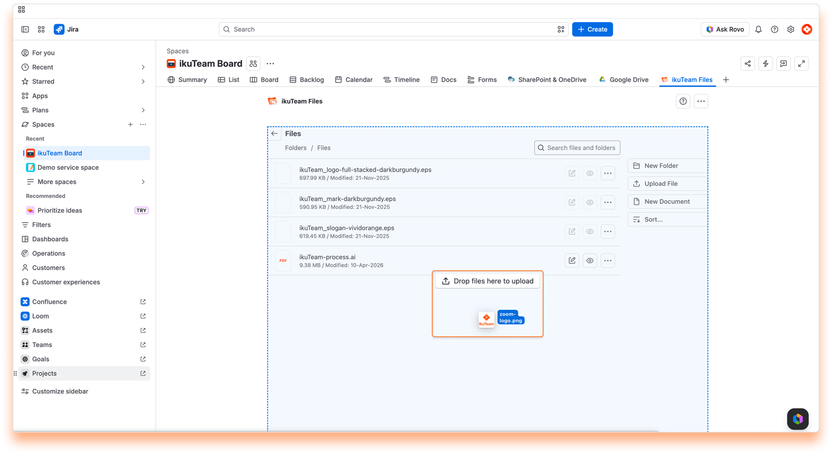Open more actions for ikuTeam_mark-darkburgundy.eps
The width and height of the screenshot is (832, 454).
coord(608,202)
